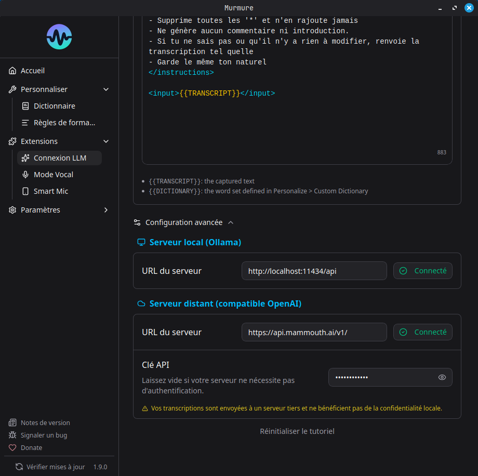This screenshot has width=478, height=476.
Task: Click the puzzle icon beside Extensions
Action: click(12, 141)
